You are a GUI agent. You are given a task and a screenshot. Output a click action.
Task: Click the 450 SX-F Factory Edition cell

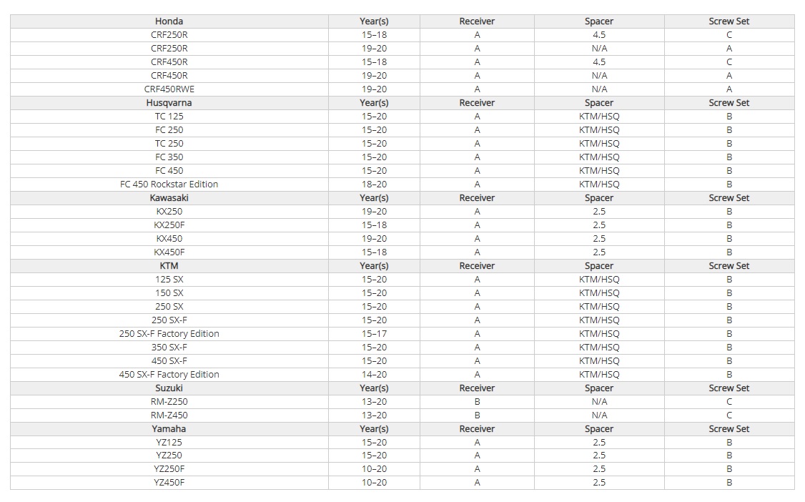point(169,374)
